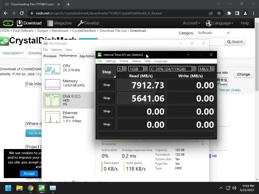Click the Task Manager taskbar icon
259x194 pixels.
pyautogui.click(x=53, y=188)
